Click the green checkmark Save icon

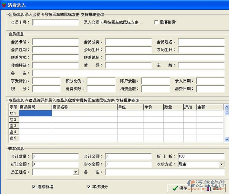175,188
